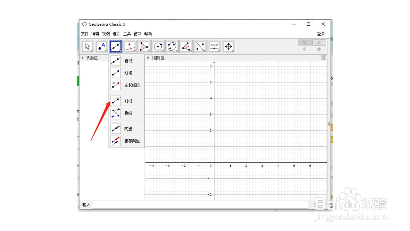
Task: Click the 线段 text label
Action: tap(128, 73)
